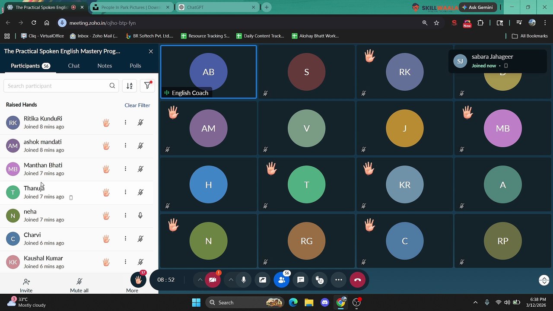Open the three-dot more options toolbar button
This screenshot has height=311, width=553.
click(x=339, y=280)
